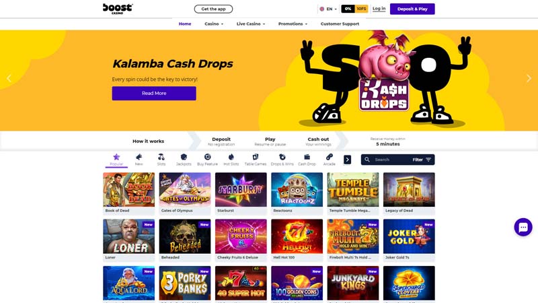Click Read More on Kalamba banner

click(x=154, y=93)
